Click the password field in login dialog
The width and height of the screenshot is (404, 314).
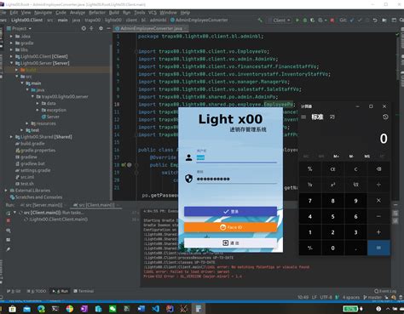pos(236,179)
